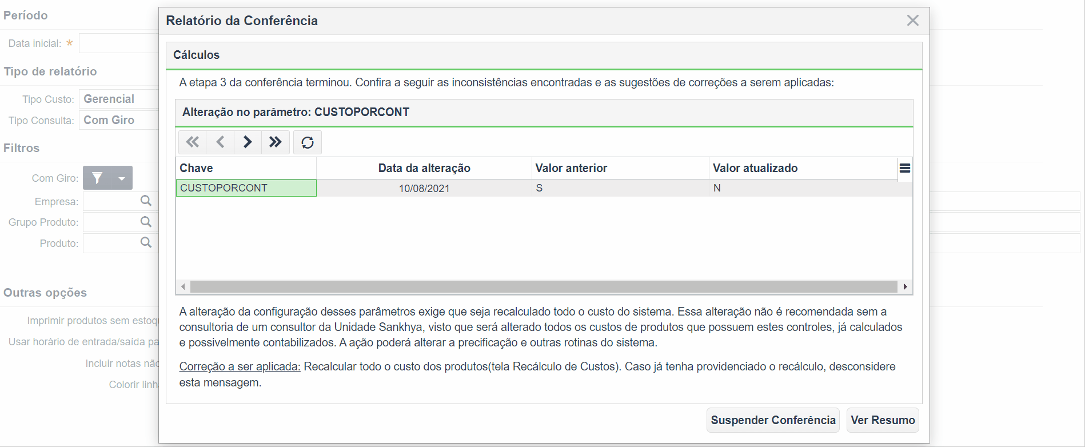The width and height of the screenshot is (1085, 447).
Task: Click the scrollbar right arrow in grid
Action: click(x=905, y=286)
